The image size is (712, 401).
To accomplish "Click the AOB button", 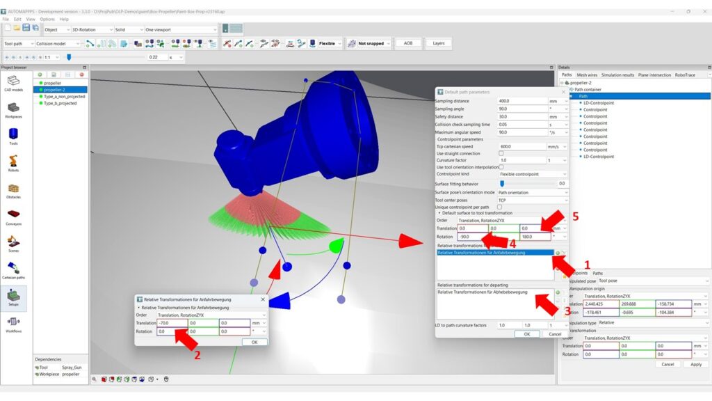I will [408, 43].
